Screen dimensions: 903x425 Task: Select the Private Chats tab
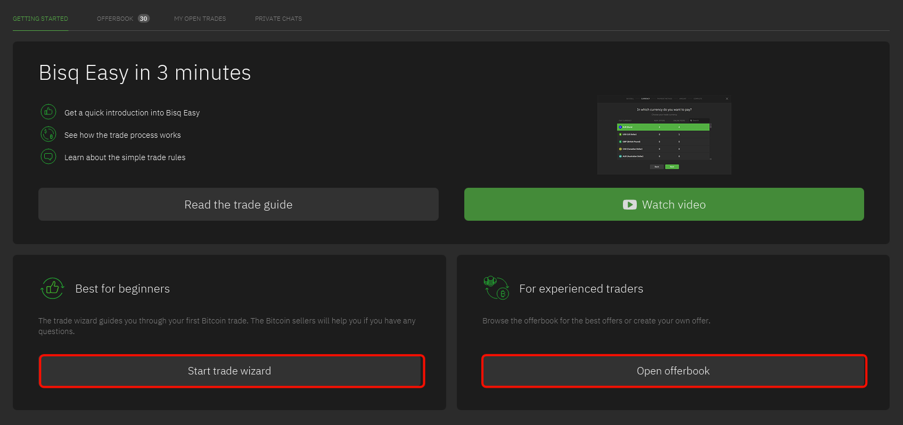(278, 19)
